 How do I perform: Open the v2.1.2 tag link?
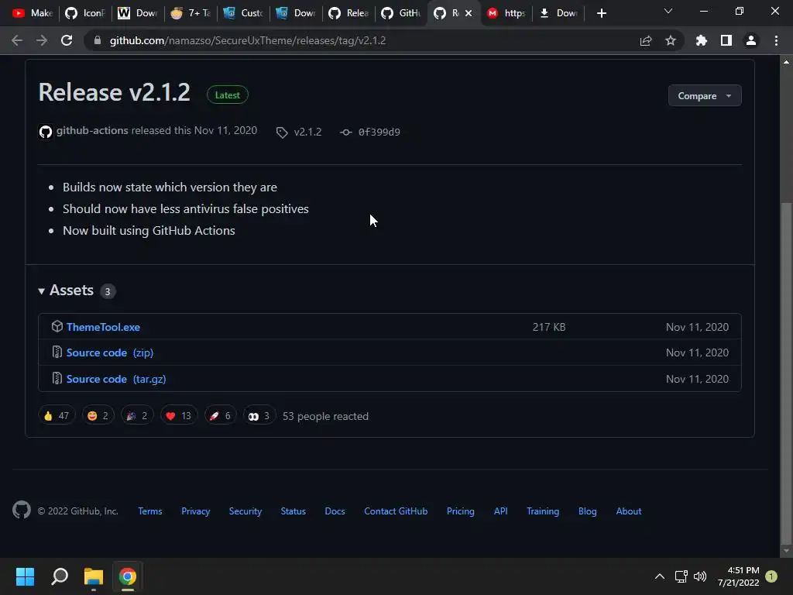307,132
